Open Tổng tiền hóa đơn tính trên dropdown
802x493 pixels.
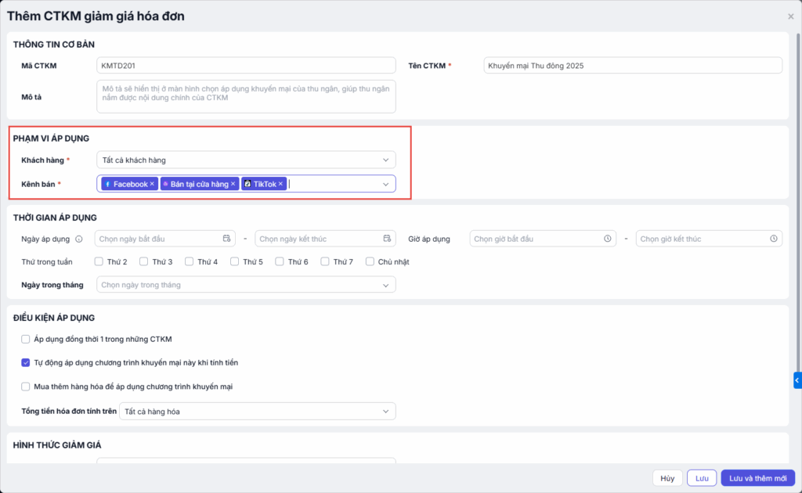(x=257, y=411)
